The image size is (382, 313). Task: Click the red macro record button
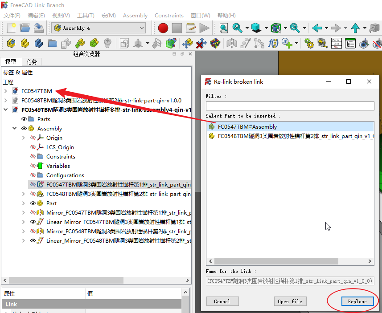[163, 28]
